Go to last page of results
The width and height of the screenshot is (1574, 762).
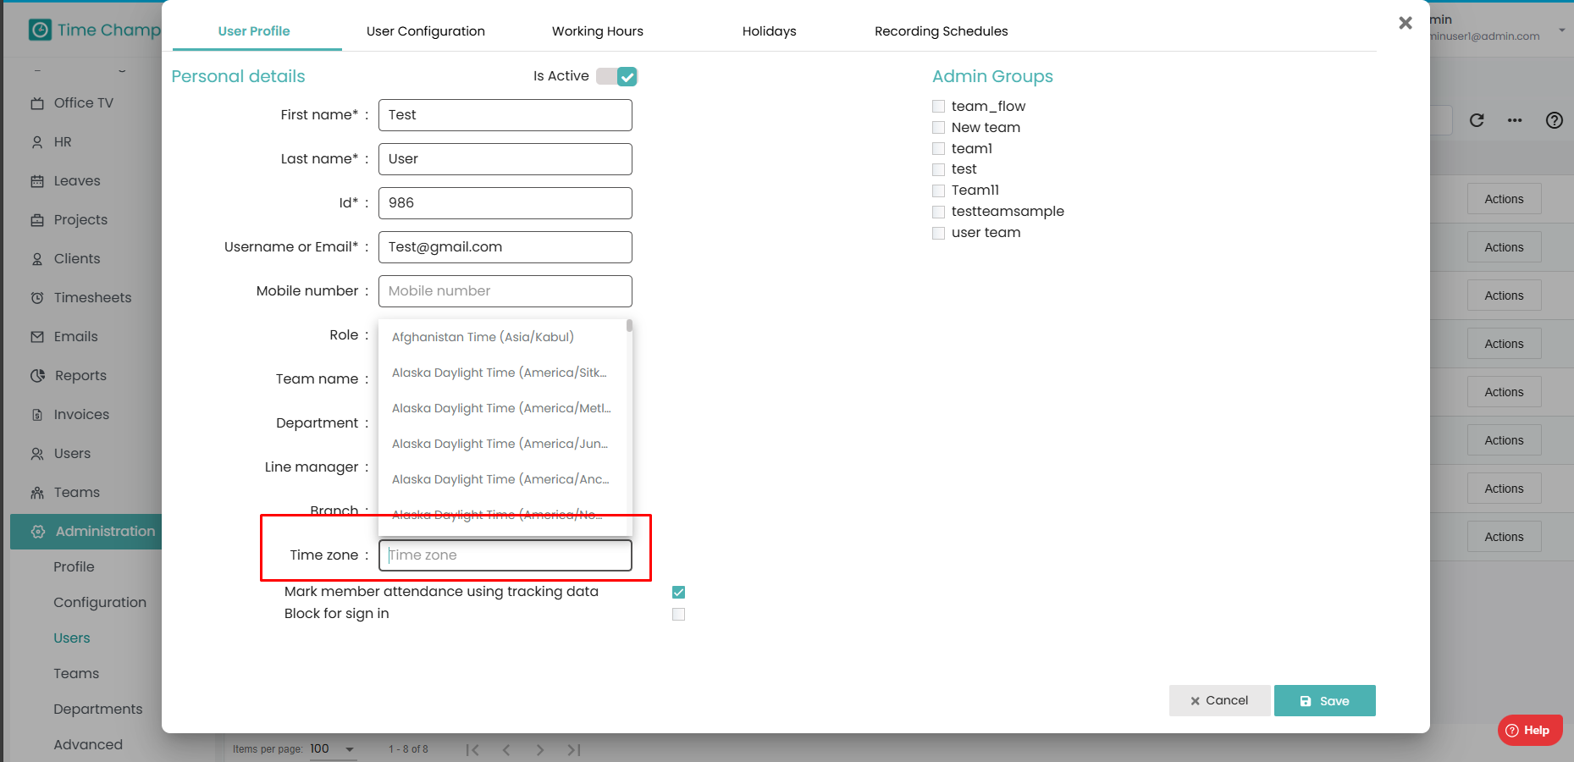click(574, 749)
